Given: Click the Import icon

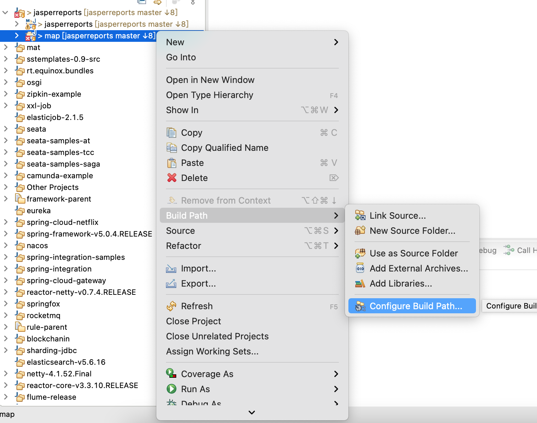Looking at the screenshot, I should coord(171,268).
